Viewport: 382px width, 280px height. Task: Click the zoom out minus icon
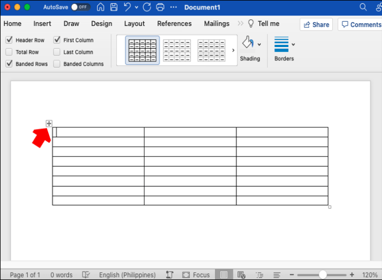[292, 274]
